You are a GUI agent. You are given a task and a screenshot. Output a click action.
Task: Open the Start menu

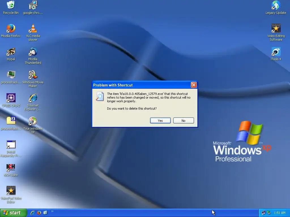pos(13,213)
